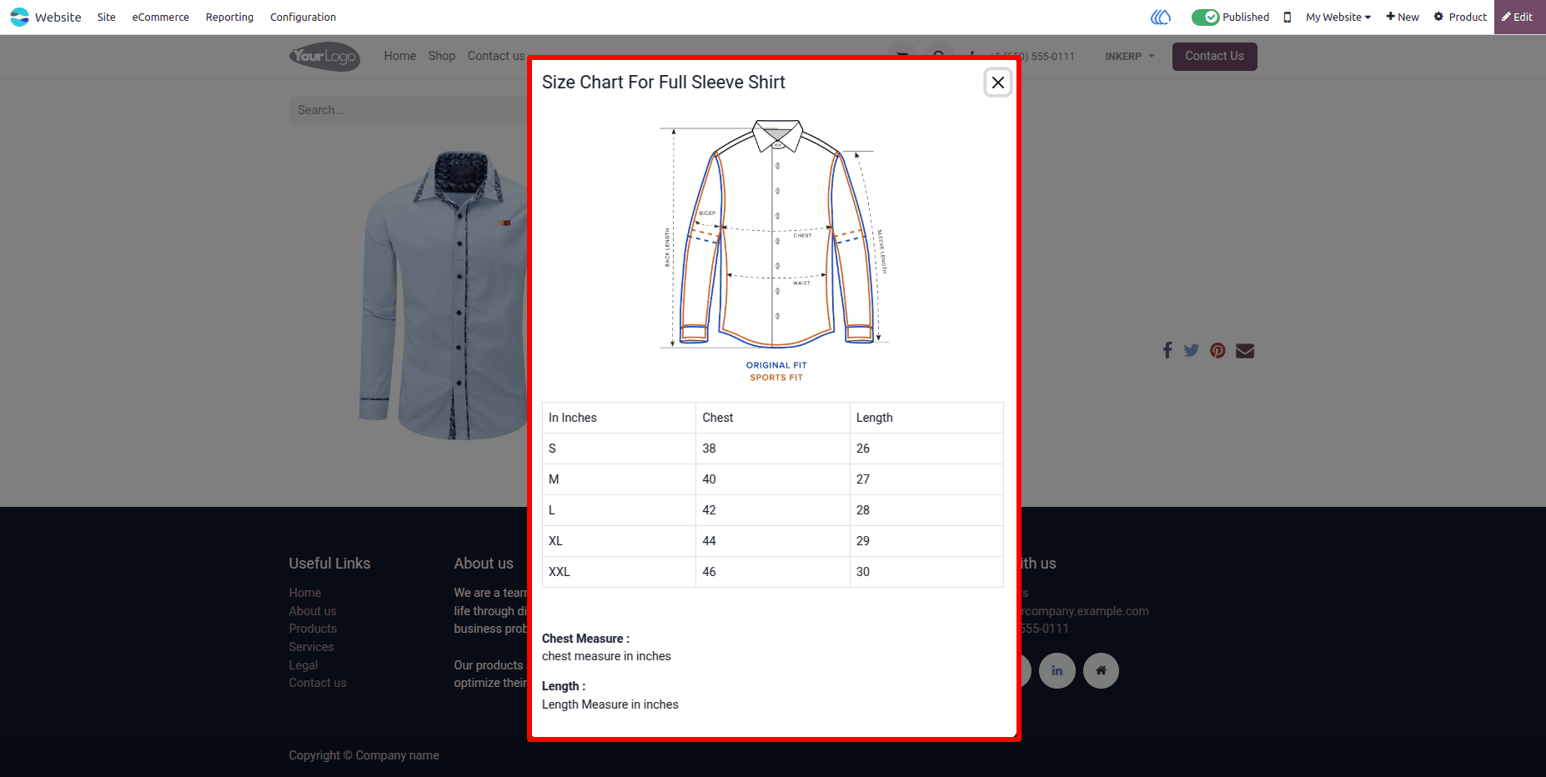The height and width of the screenshot is (777, 1546).
Task: Click the Odoo Website app icon
Action: pos(19,17)
